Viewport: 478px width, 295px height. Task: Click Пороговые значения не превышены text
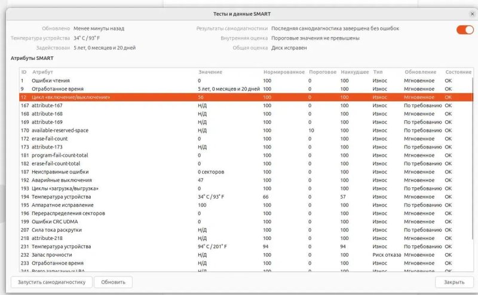(x=315, y=38)
